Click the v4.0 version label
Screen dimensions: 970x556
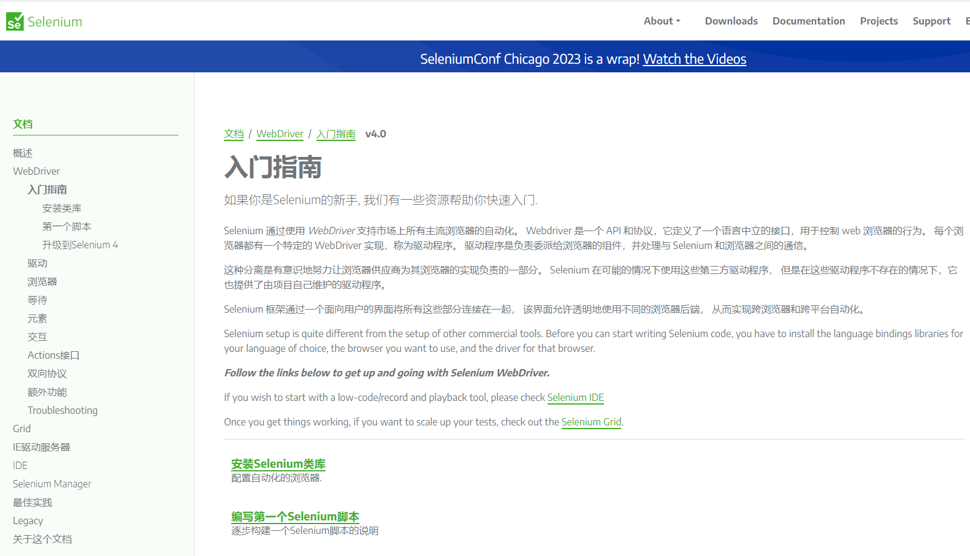tap(376, 134)
